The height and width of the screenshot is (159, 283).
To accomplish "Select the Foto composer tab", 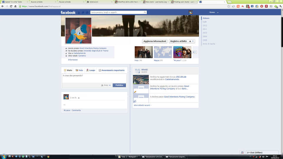I will tap(79, 70).
